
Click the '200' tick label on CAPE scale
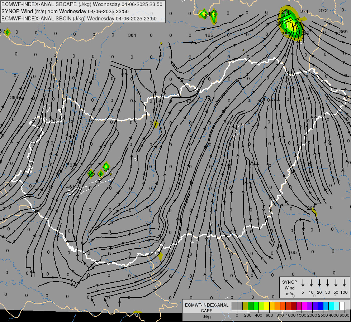coord(248,315)
